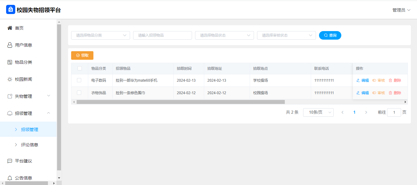Screen dimensions: 417x185
Task: Check the 衣物饰品 row checkbox
Action: click(x=79, y=93)
